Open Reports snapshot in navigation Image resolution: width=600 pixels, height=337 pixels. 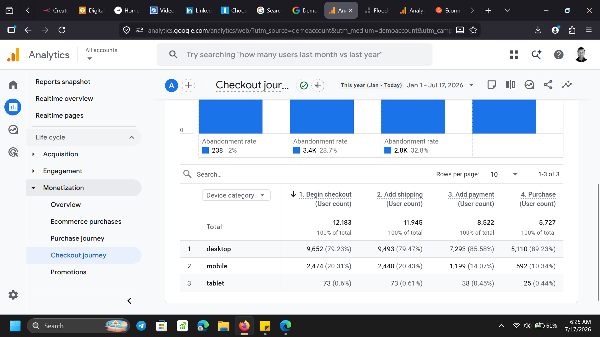click(63, 82)
